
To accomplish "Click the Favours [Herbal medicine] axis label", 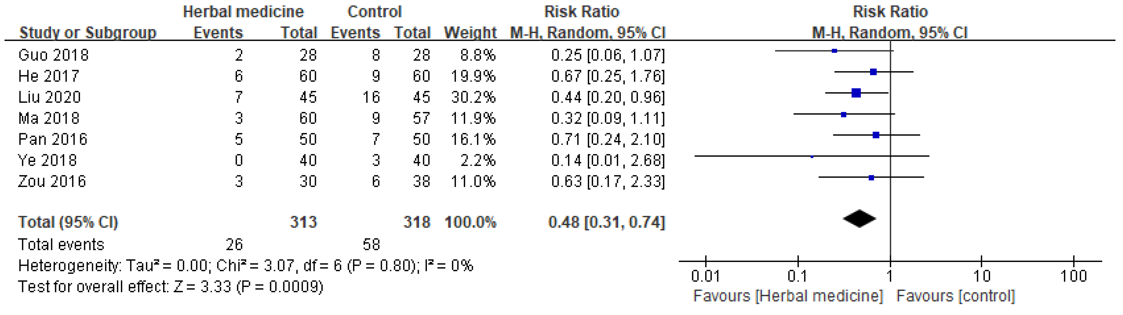I will tap(788, 296).
